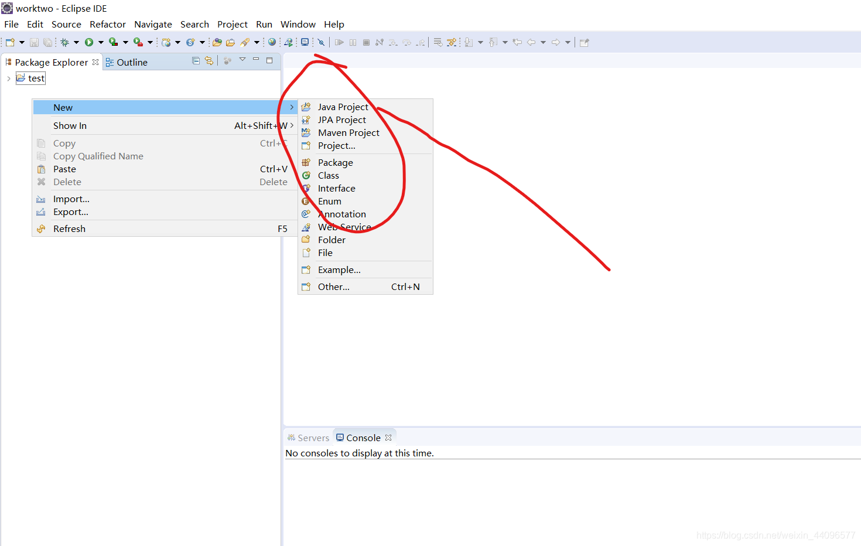The width and height of the screenshot is (861, 546).
Task: Open the Run dropdown arrow
Action: tap(101, 42)
